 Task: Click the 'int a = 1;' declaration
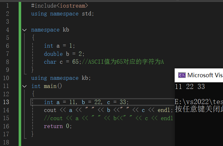[x=59, y=46]
